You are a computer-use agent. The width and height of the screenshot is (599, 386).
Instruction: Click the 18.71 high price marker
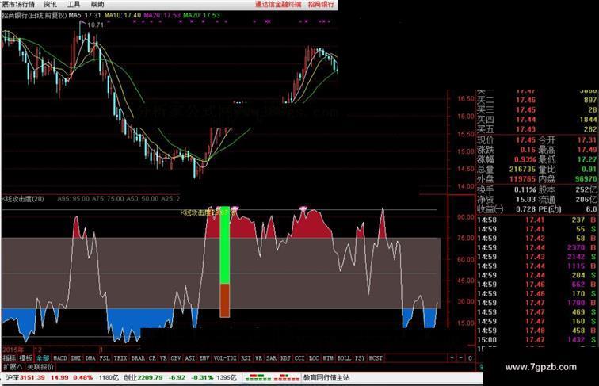point(96,25)
